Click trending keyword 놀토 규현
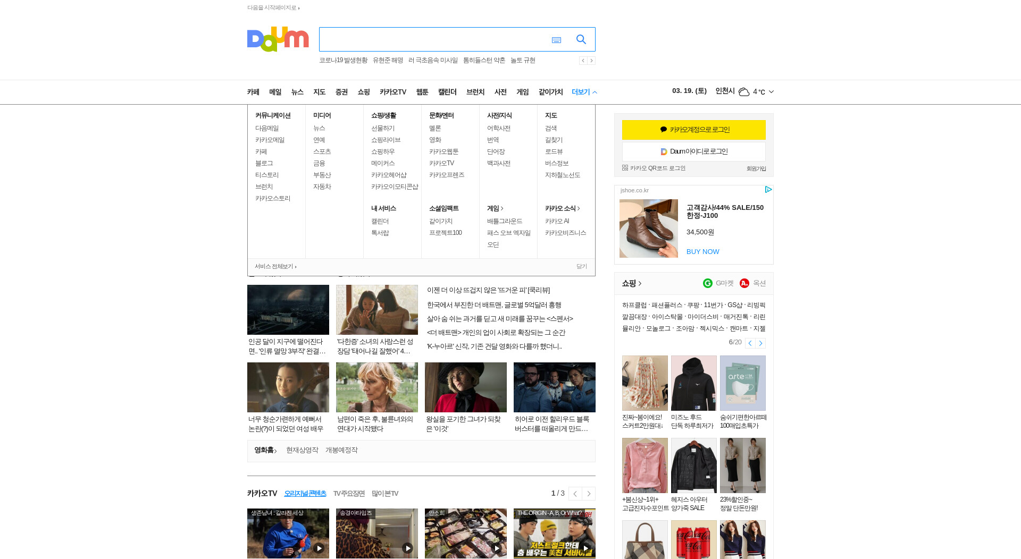The height and width of the screenshot is (559, 1021). pos(523,61)
